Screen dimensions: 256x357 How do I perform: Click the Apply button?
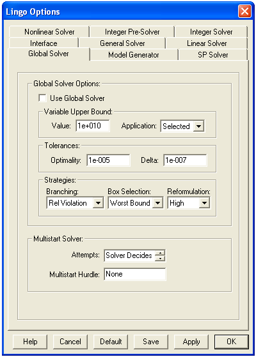[x=191, y=342]
